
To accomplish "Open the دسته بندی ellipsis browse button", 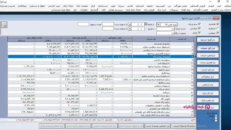I will pyautogui.click(x=173, y=29).
